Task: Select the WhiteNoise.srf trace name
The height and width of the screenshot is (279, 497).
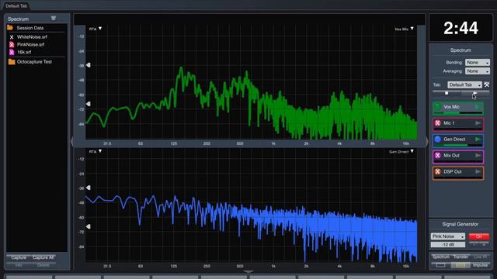Action: coord(32,37)
